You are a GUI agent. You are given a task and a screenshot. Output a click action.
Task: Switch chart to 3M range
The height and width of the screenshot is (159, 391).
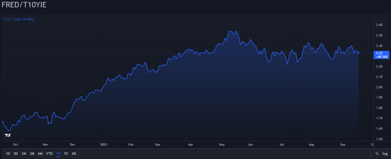32,154
